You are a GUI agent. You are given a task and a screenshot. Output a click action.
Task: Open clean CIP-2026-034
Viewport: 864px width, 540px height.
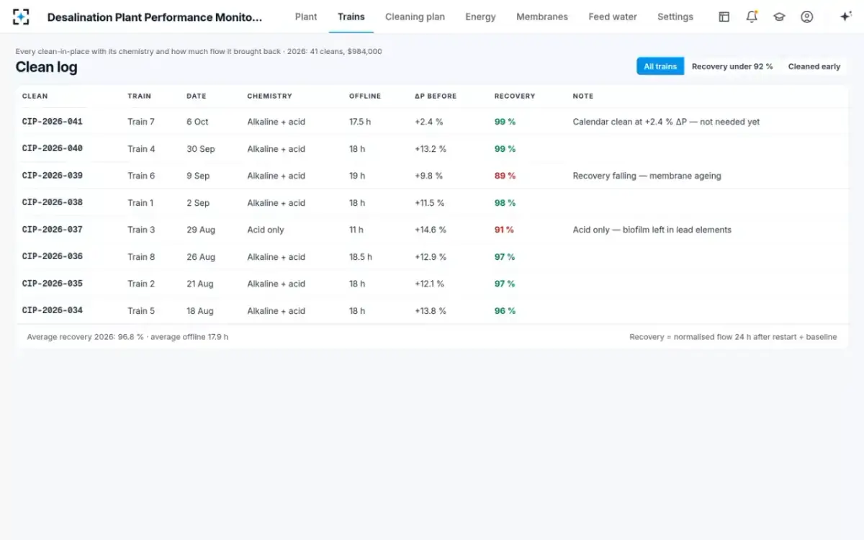coord(53,310)
